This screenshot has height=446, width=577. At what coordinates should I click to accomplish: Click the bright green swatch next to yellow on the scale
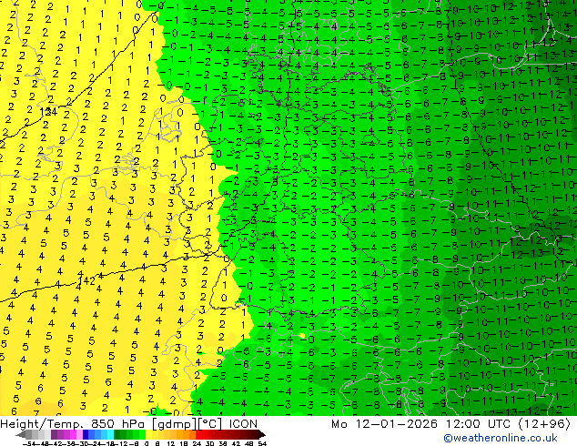pos(142,434)
